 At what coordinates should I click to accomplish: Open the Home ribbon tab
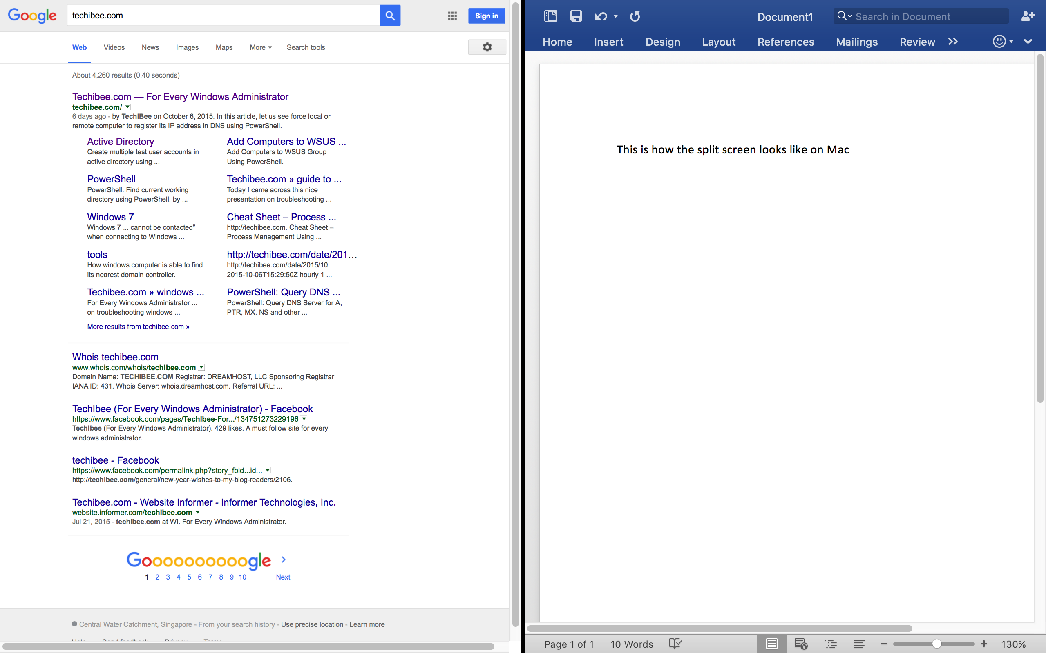[x=557, y=42]
